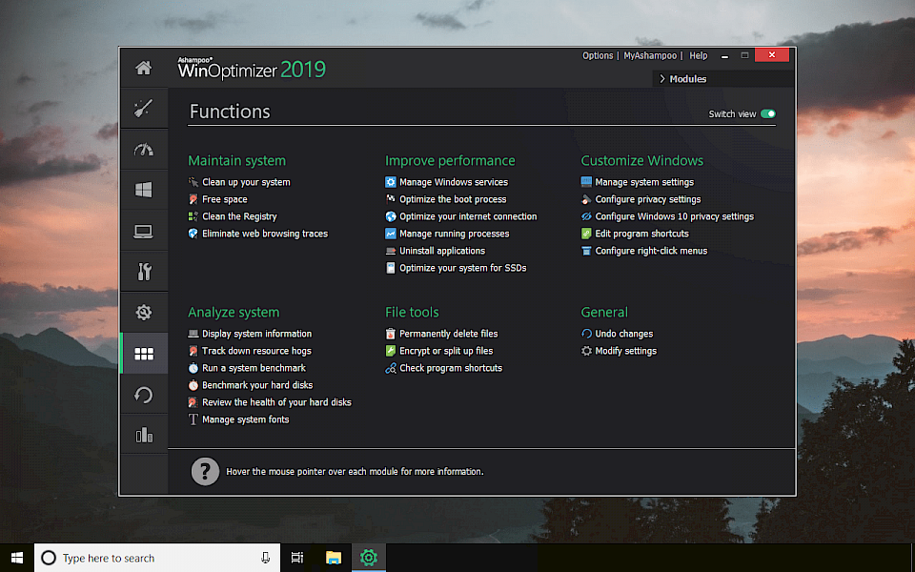Open Task View in the taskbar
The width and height of the screenshot is (915, 572).
click(x=297, y=558)
